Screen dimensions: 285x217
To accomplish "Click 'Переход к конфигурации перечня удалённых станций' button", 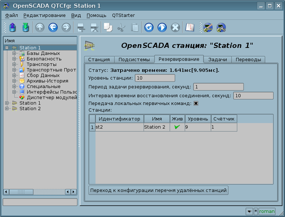I will click(159, 190).
